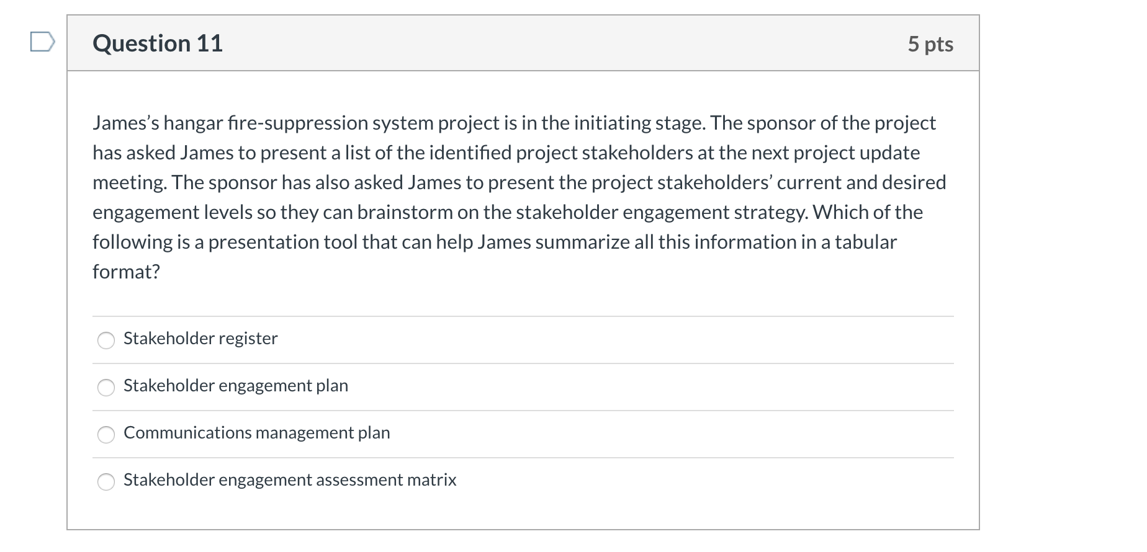The image size is (1147, 552).
Task: Select the Stakeholder engagement plan radio button
Action: (106, 388)
